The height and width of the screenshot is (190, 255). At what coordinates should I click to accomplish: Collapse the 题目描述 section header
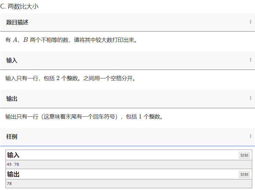click(x=17, y=22)
